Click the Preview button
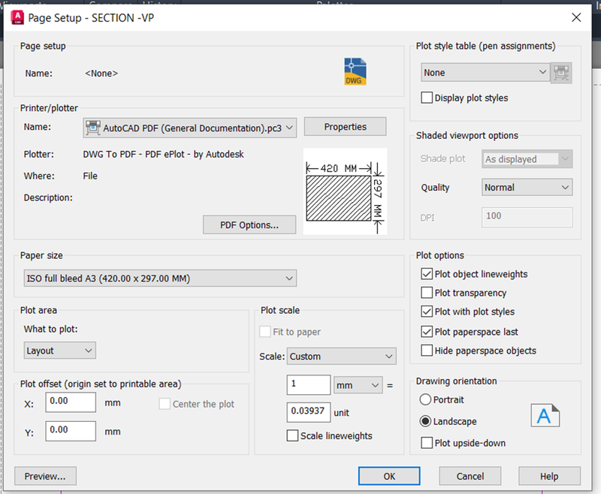 (45, 476)
